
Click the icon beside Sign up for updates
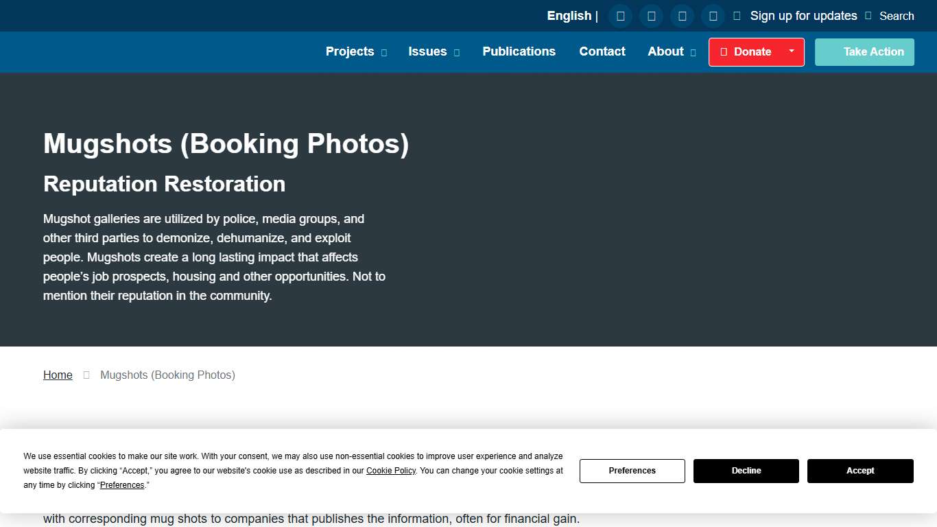click(737, 16)
